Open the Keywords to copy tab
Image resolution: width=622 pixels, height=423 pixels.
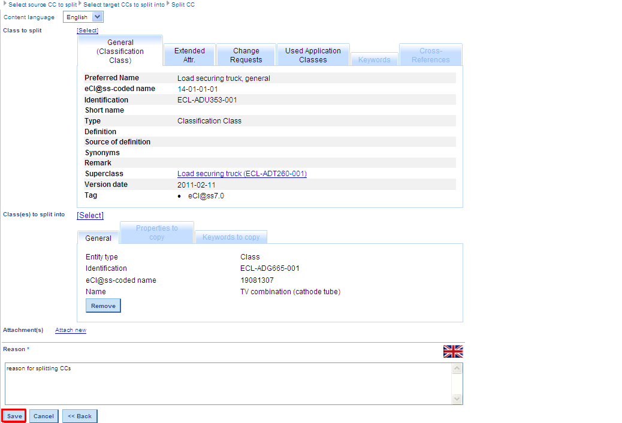[231, 237]
